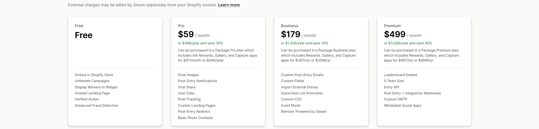Image resolution: width=539 pixels, height=129 pixels.
Task: Open the Learn more link
Action: click(229, 5)
